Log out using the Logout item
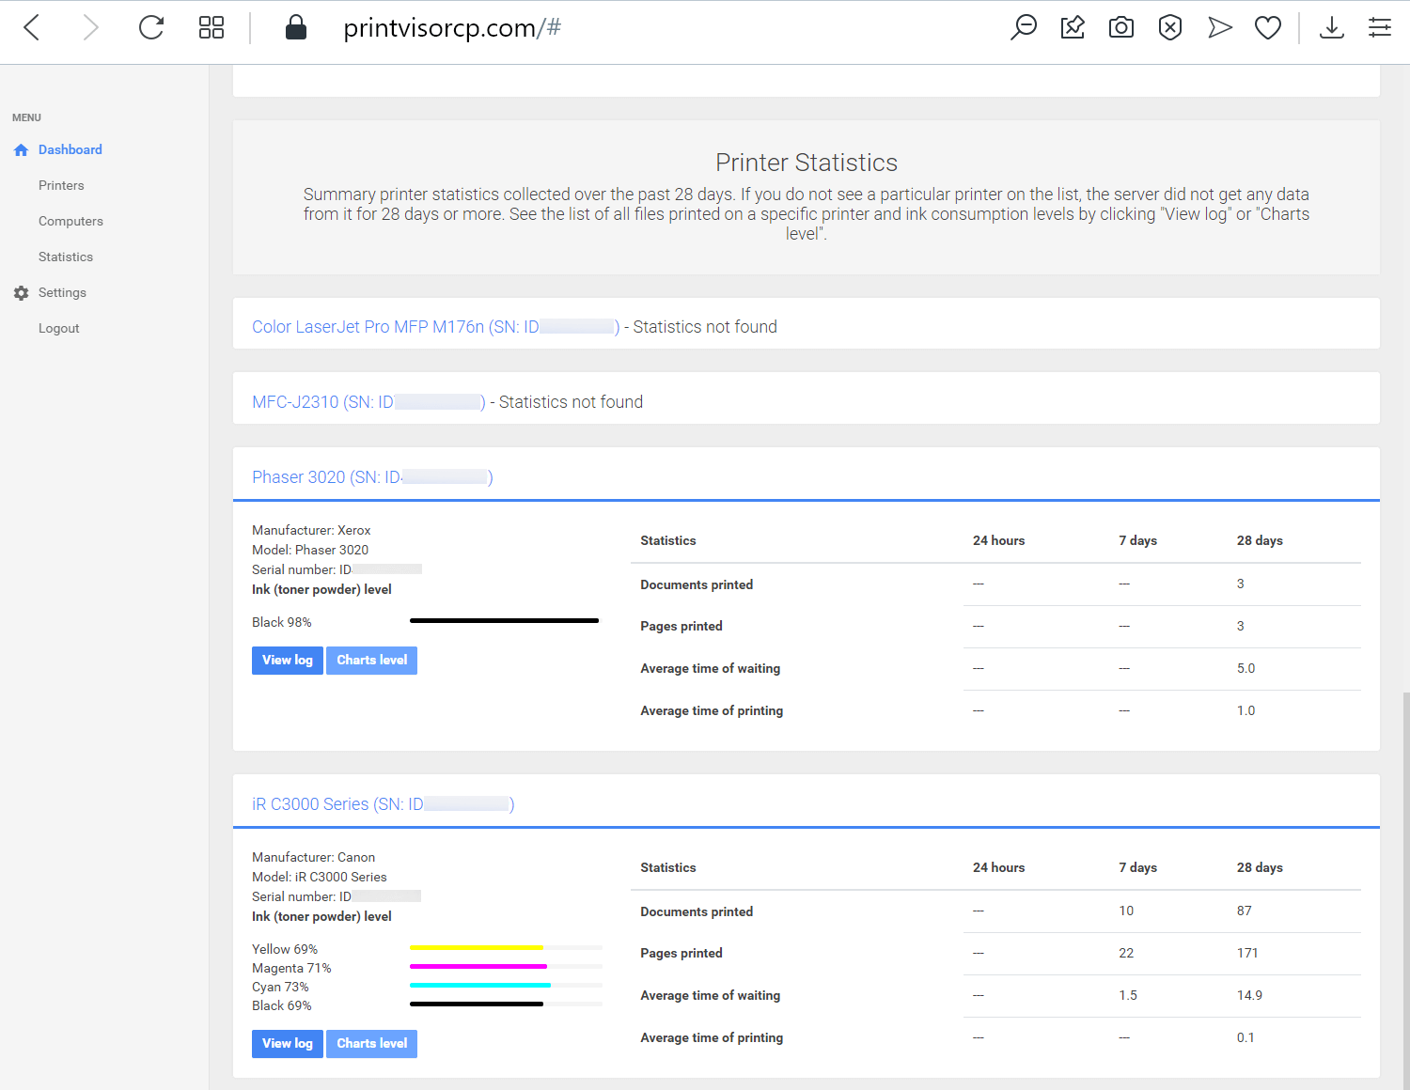 click(58, 328)
